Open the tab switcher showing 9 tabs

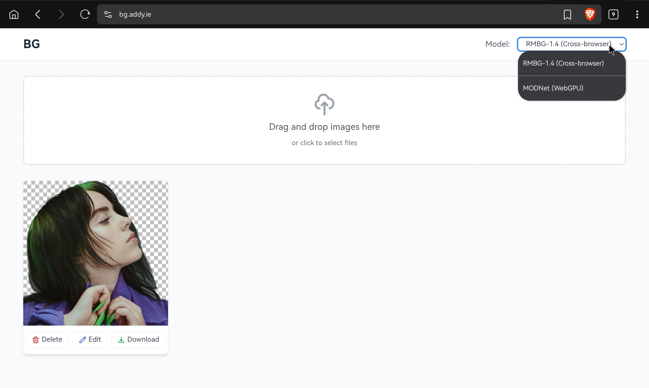(x=613, y=14)
